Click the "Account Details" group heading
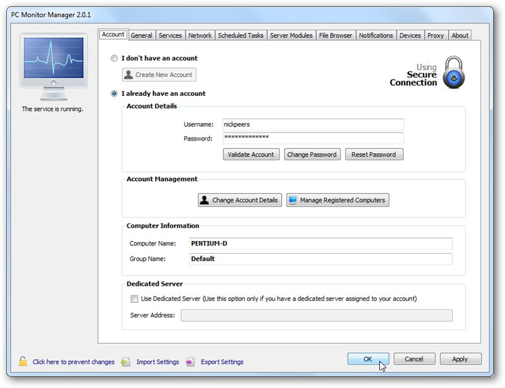The image size is (505, 388). tap(151, 106)
